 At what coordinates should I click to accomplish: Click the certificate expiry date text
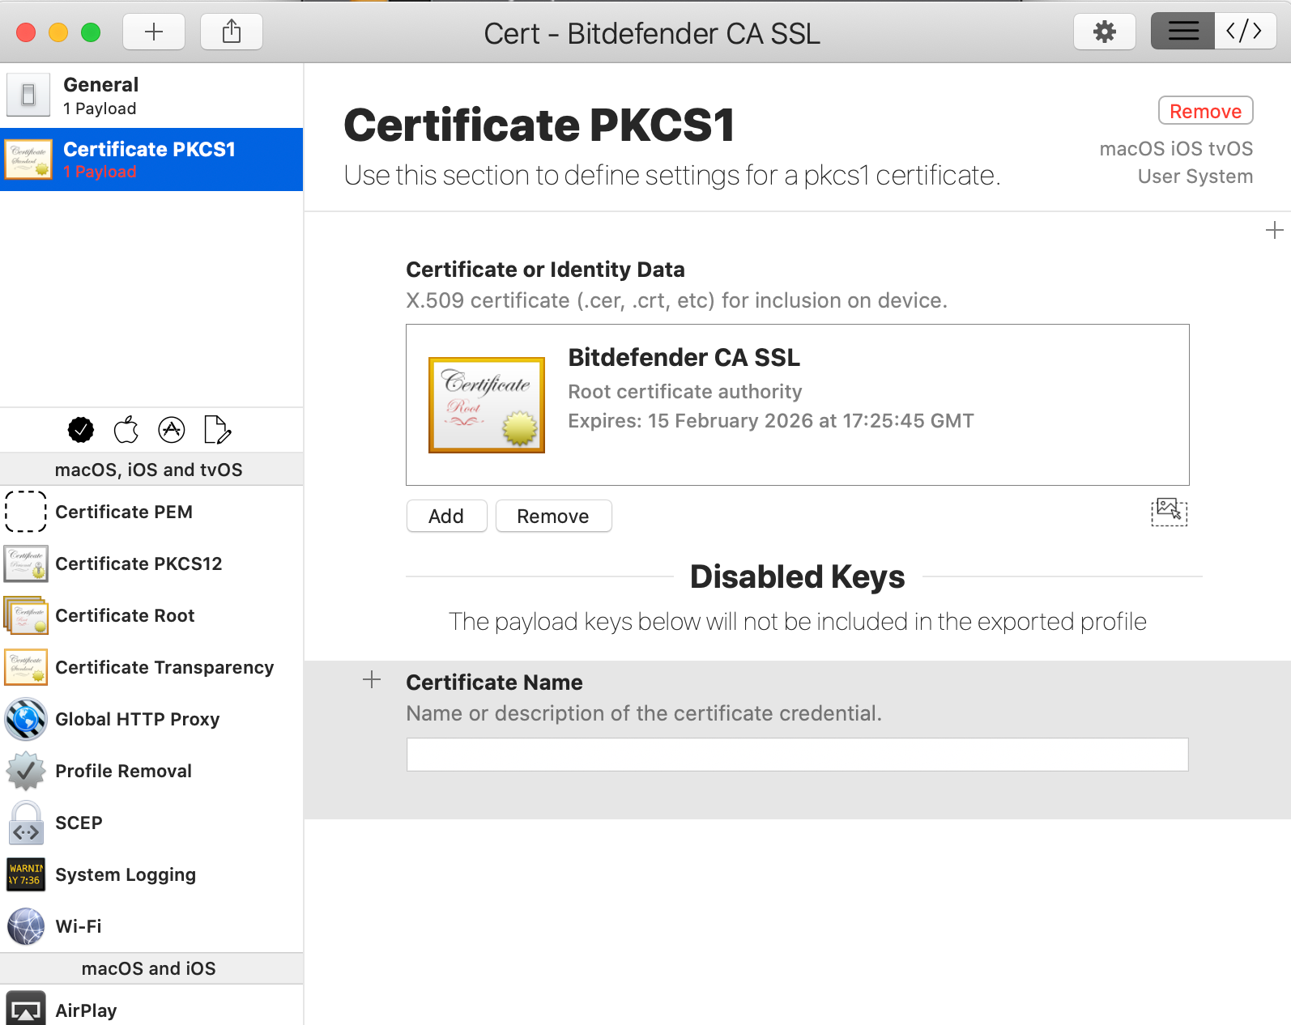coord(770,421)
